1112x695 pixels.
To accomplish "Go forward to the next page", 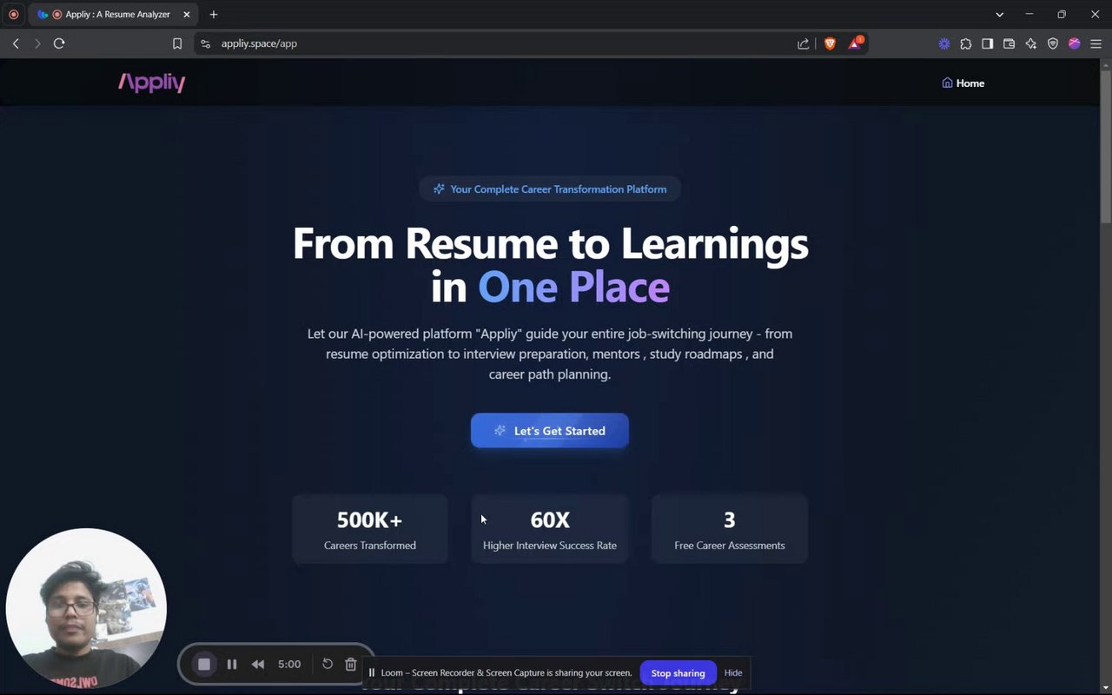I will [37, 43].
